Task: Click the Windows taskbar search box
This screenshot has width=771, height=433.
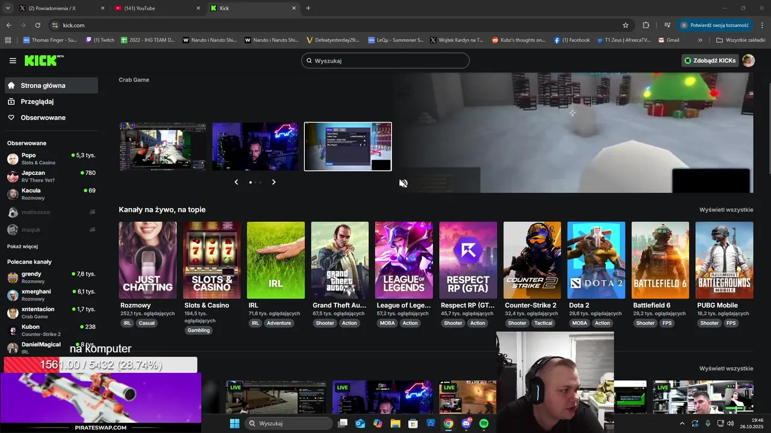Action: coord(290,423)
